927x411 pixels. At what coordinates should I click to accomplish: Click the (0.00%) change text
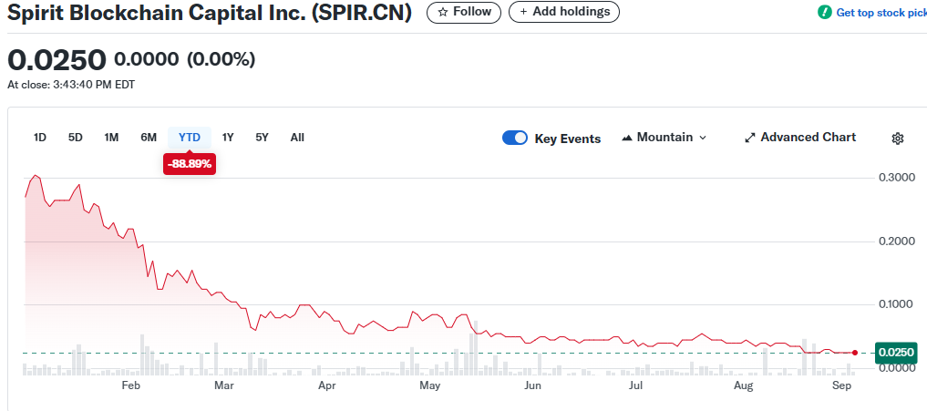point(221,59)
